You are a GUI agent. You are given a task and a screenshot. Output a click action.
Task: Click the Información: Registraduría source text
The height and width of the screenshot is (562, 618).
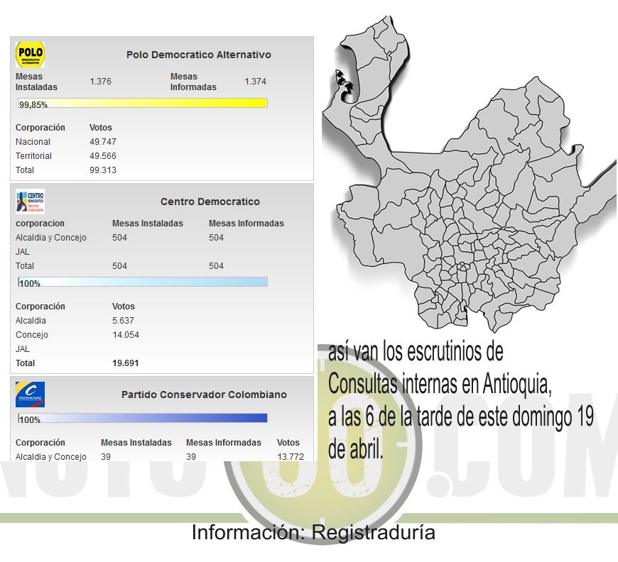pyautogui.click(x=313, y=532)
